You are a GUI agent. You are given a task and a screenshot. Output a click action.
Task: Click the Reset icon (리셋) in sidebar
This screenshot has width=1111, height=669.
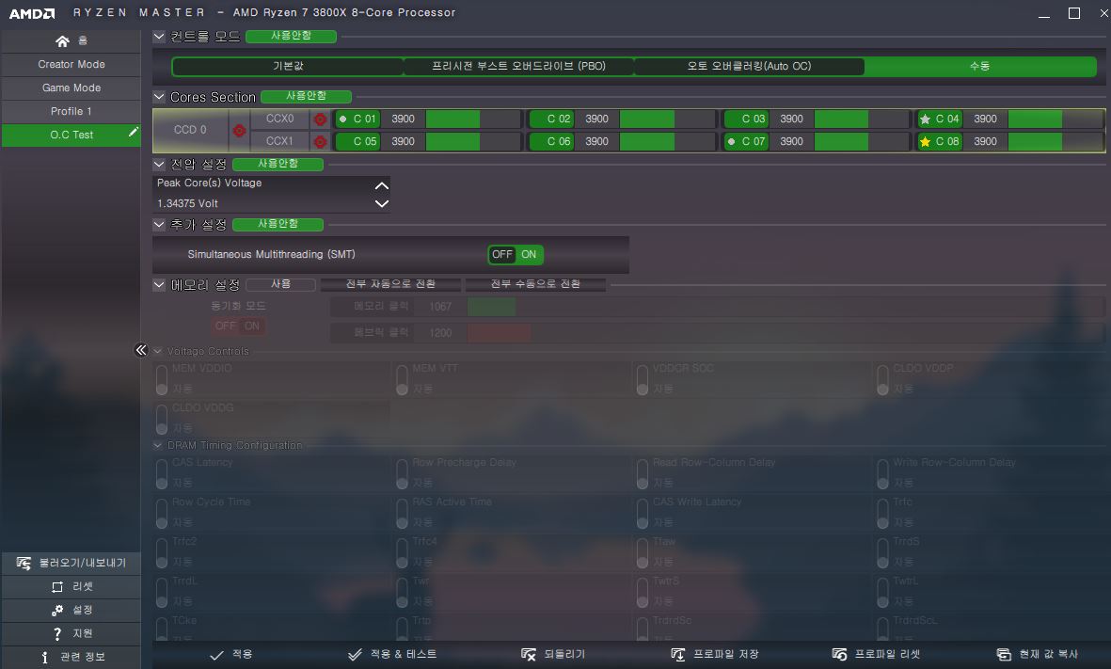pos(57,587)
